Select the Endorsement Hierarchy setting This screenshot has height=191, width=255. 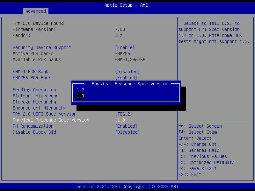coord(40,108)
